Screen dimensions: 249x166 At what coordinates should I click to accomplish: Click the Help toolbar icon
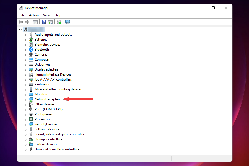point(43,22)
